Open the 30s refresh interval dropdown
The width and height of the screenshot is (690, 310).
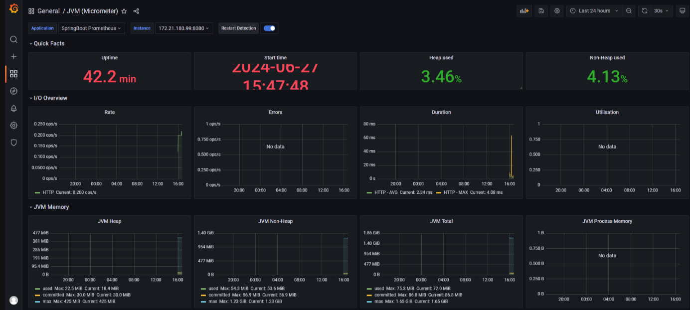[x=662, y=11]
